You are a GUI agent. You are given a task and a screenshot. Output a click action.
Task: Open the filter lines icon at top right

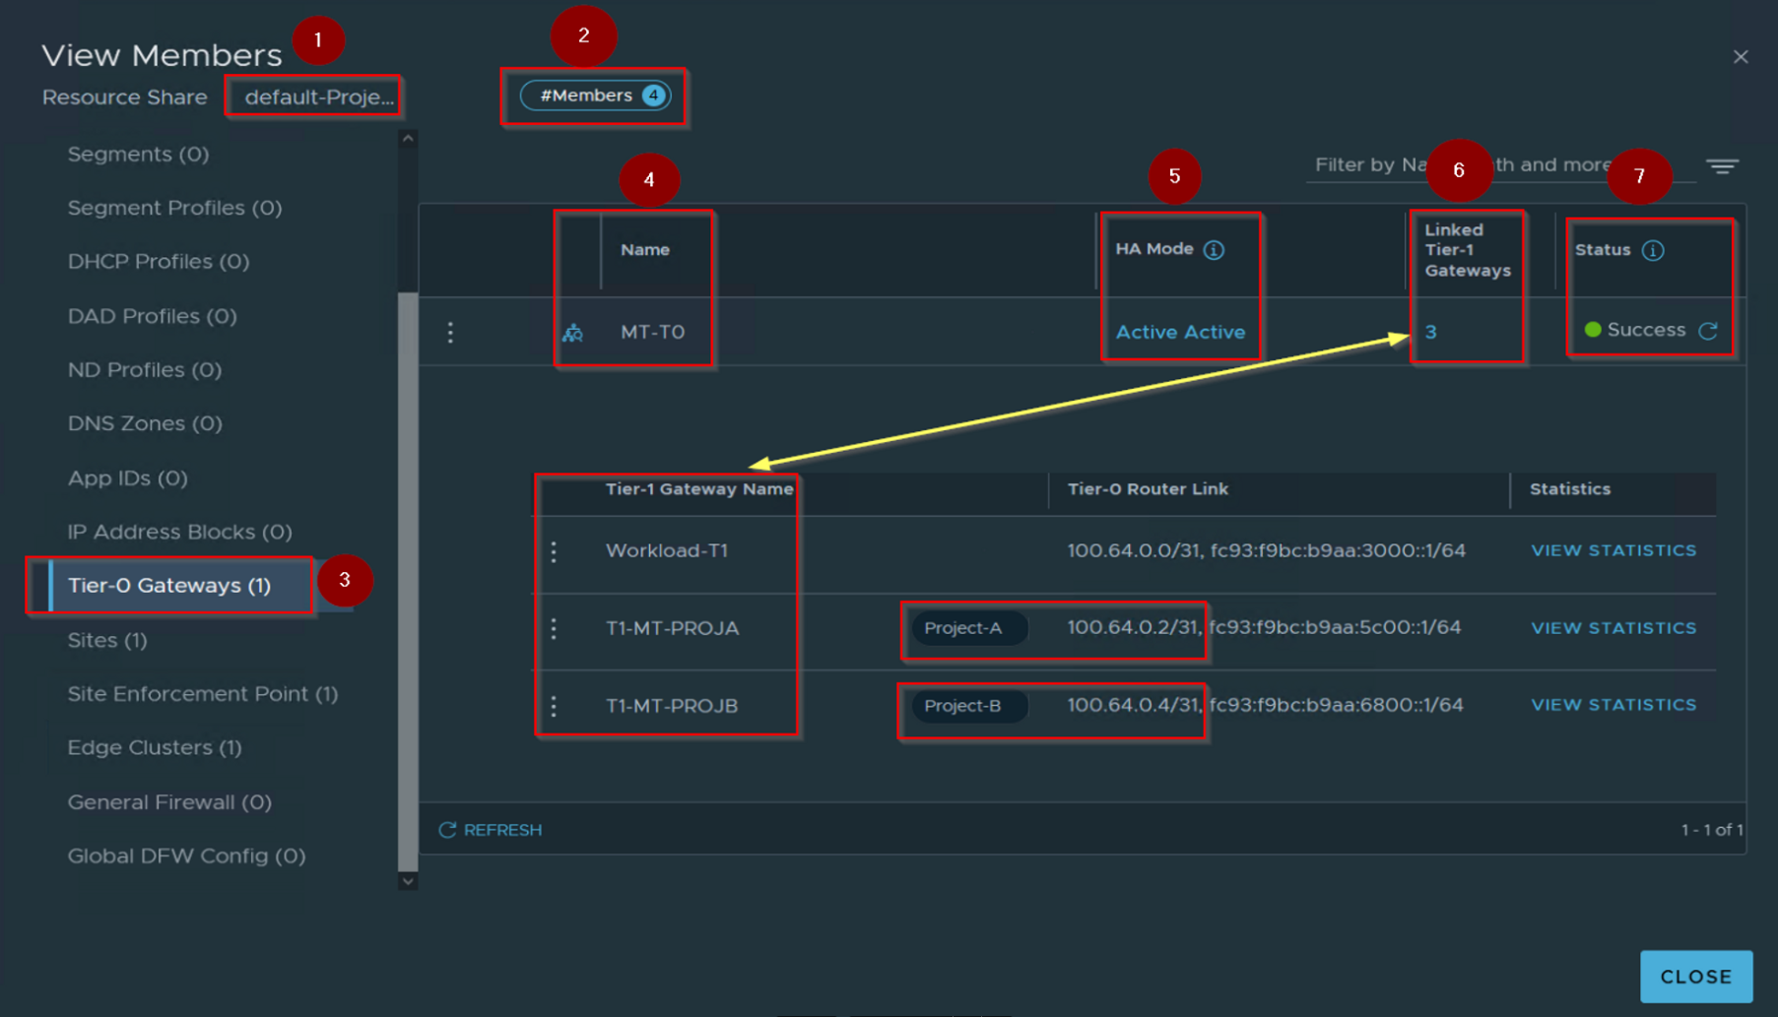1722,166
